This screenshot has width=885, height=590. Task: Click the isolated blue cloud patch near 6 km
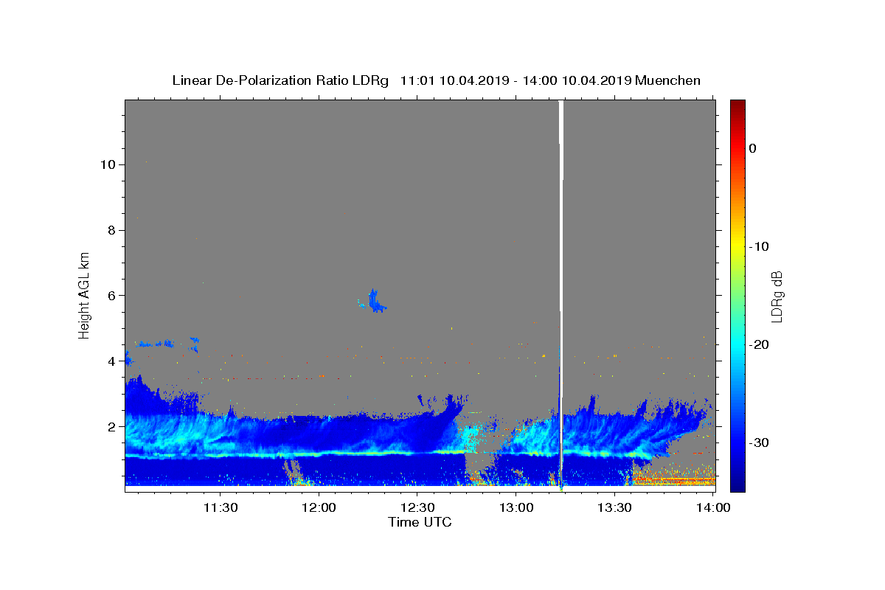coord(377,302)
